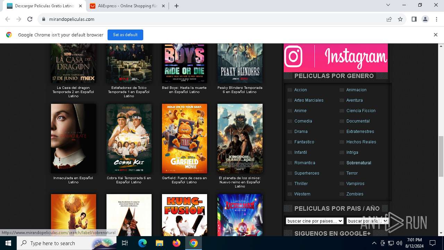Open buscar por año dropdown

pos(367,221)
